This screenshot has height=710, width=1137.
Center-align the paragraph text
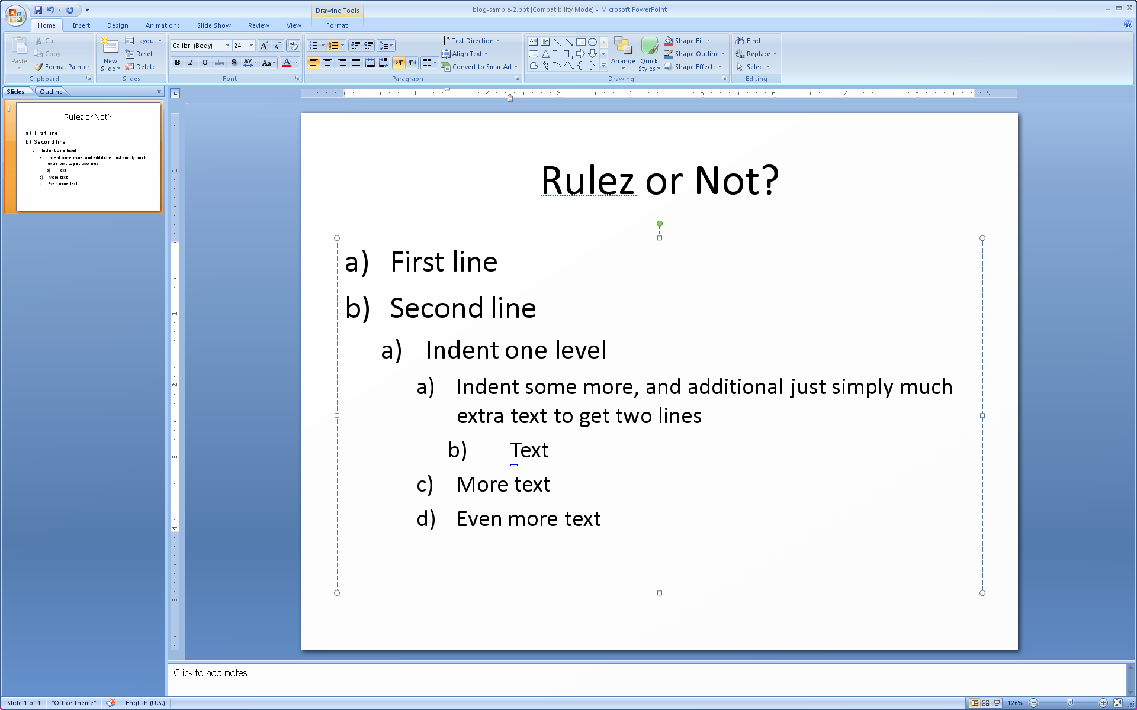pos(327,63)
